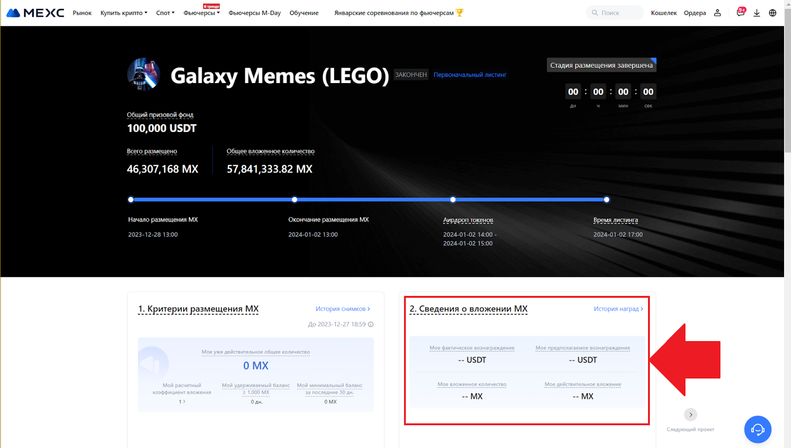Screen dimensions: 791x448
Task: Open the customer support chat button
Action: click(x=758, y=429)
